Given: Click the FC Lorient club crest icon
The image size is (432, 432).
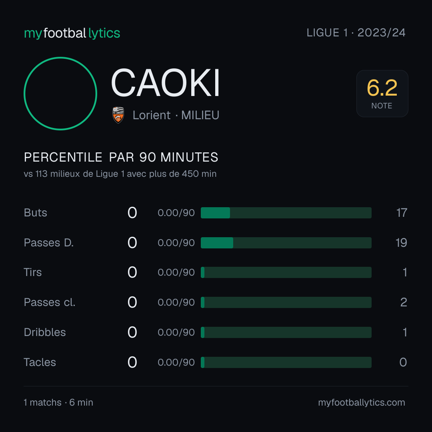Looking at the screenshot, I should click(x=118, y=115).
